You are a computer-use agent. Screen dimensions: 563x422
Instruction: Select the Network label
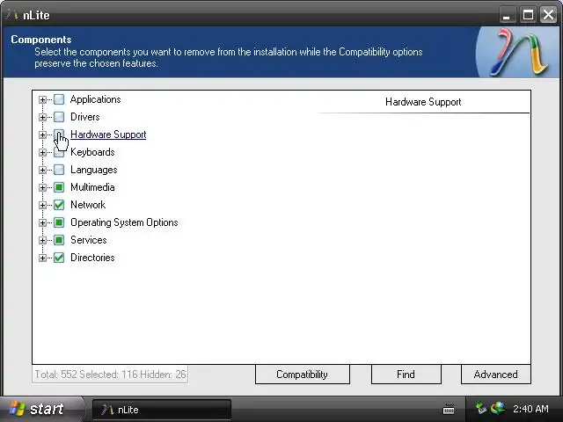88,205
